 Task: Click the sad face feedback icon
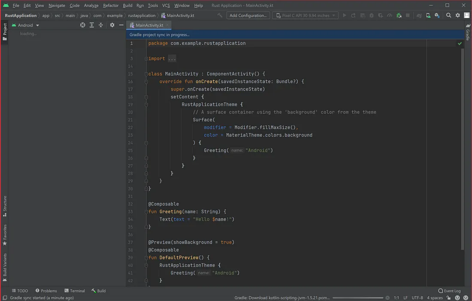point(466,298)
